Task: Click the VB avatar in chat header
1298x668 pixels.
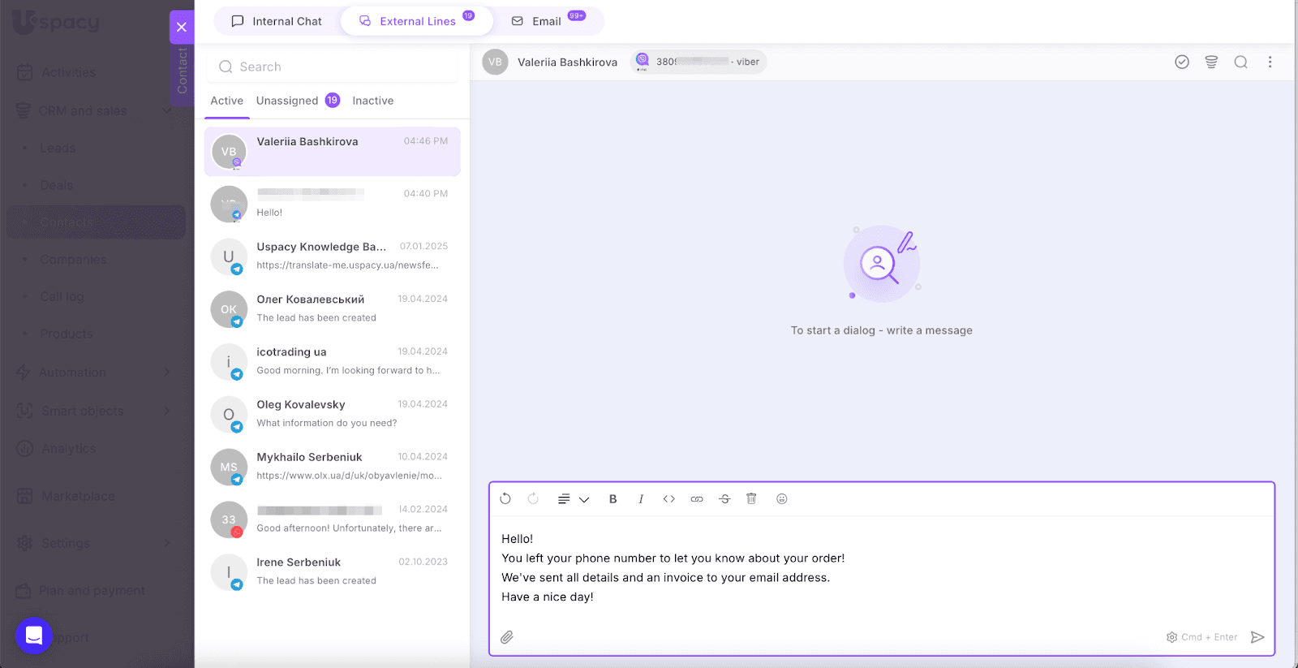Action: (x=495, y=62)
